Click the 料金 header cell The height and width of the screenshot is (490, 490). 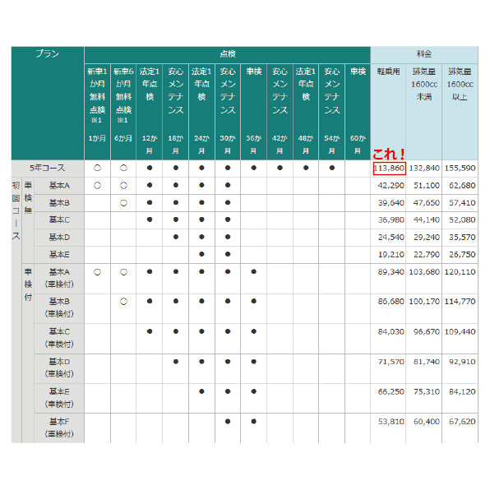coord(424,55)
